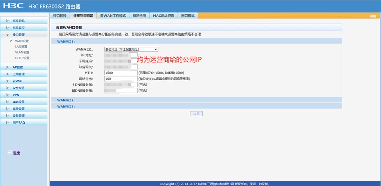This screenshot has height=186, width=381.
Task: Expand the 安全专区 menu arrow
Action: [7, 88]
